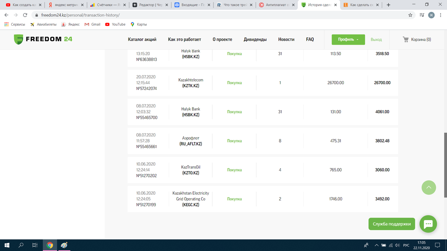Open Авиабилеты bookmark

(43, 24)
